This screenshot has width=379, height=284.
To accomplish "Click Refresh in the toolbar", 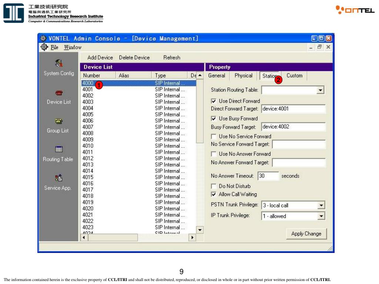I will pyautogui.click(x=172, y=57).
